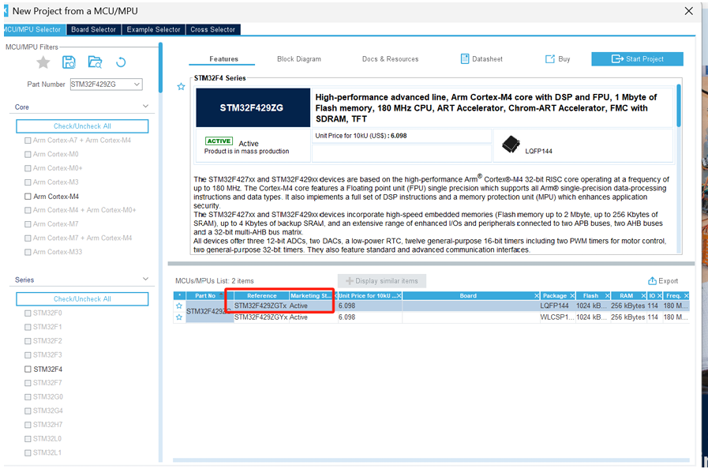Tick the Arm Cortex-M33 checkbox
Viewport: 708px width, 469px height.
(x=28, y=252)
